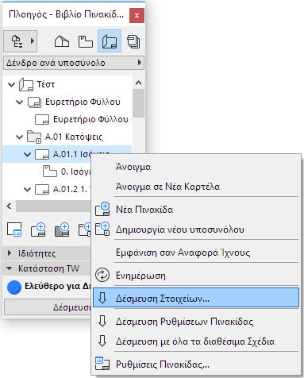
Task: Click 'Ελεύθερο για Δέσμευση' status text
Action: pyautogui.click(x=57, y=287)
